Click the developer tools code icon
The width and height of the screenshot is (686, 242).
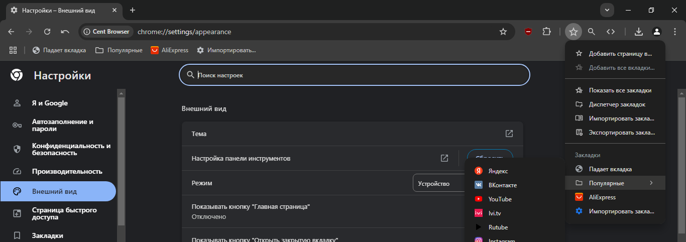610,32
